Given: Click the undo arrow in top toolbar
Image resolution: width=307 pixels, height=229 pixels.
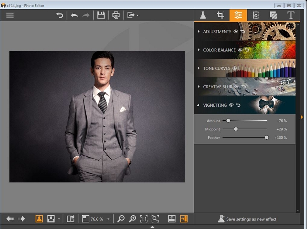Looking at the screenshot, I should pos(74,15).
